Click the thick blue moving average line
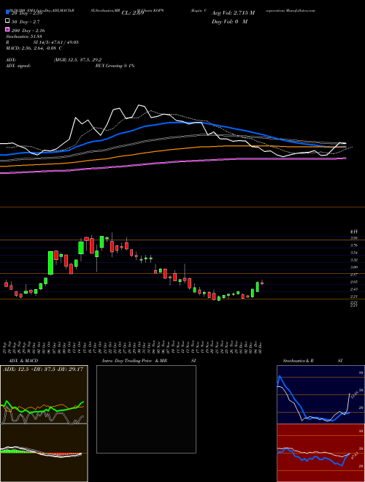Viewport: 365px width, 482px height. (x=172, y=123)
